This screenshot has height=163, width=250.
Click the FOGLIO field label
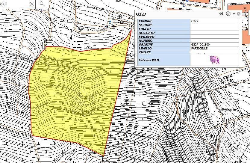tap(145, 29)
